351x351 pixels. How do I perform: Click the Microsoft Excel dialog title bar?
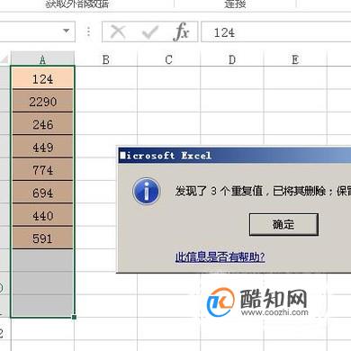235,156
